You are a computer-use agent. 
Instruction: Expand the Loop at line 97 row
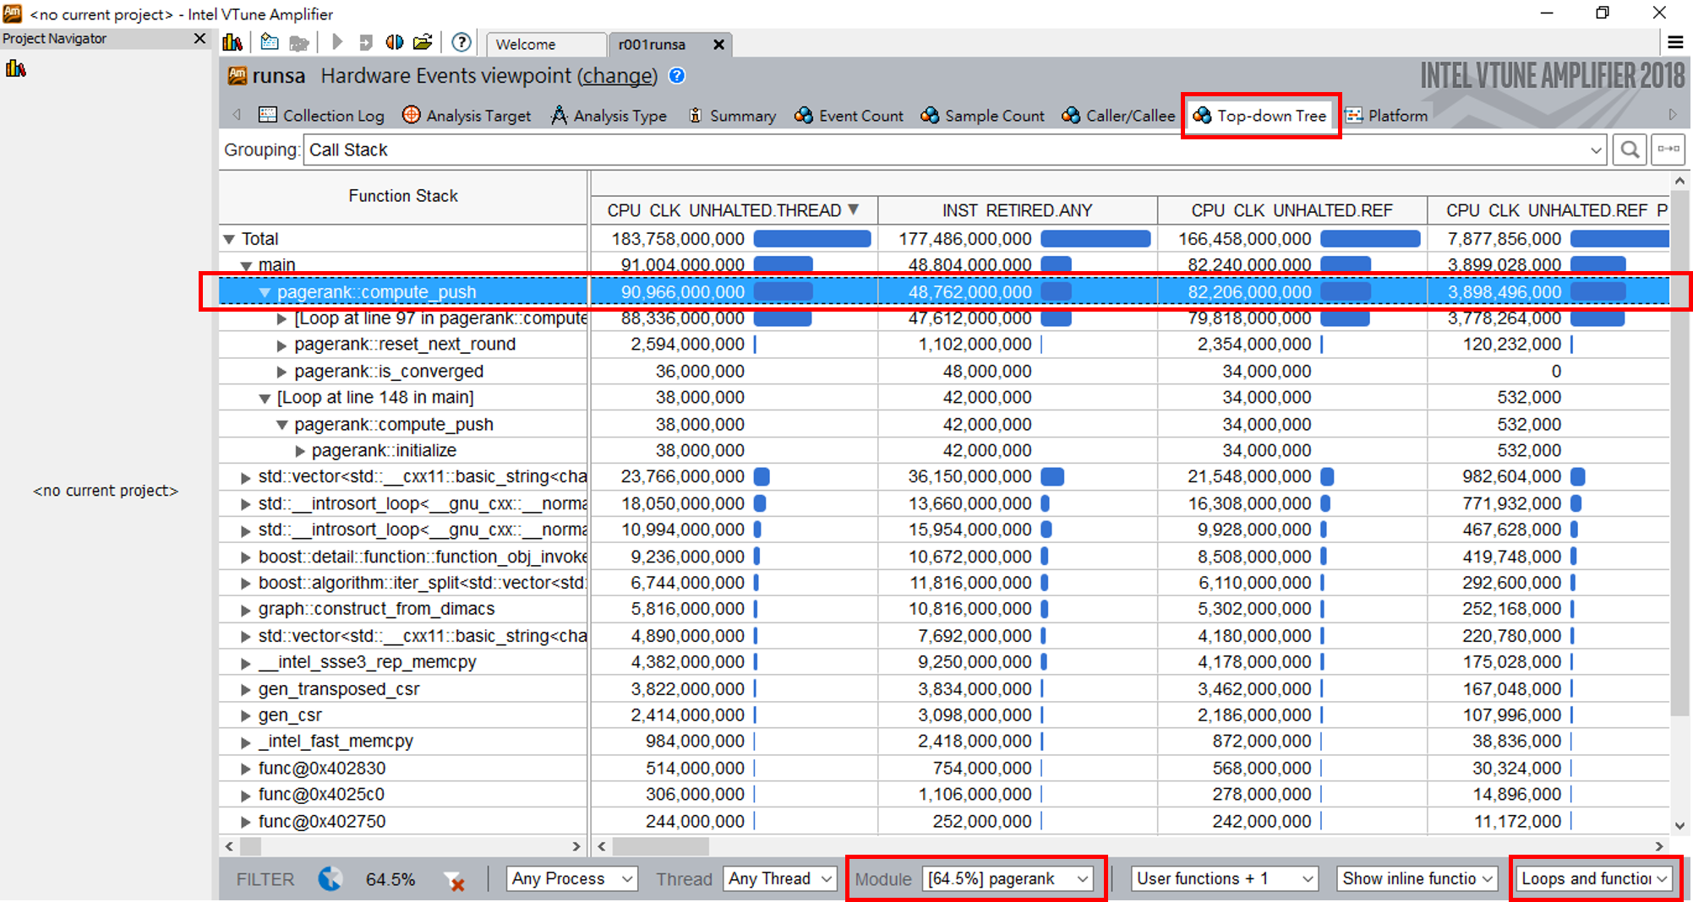coord(281,319)
